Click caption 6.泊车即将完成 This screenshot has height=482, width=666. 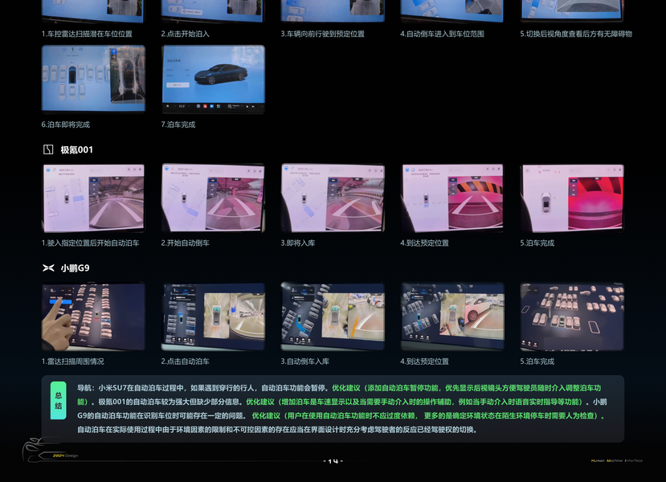point(65,125)
